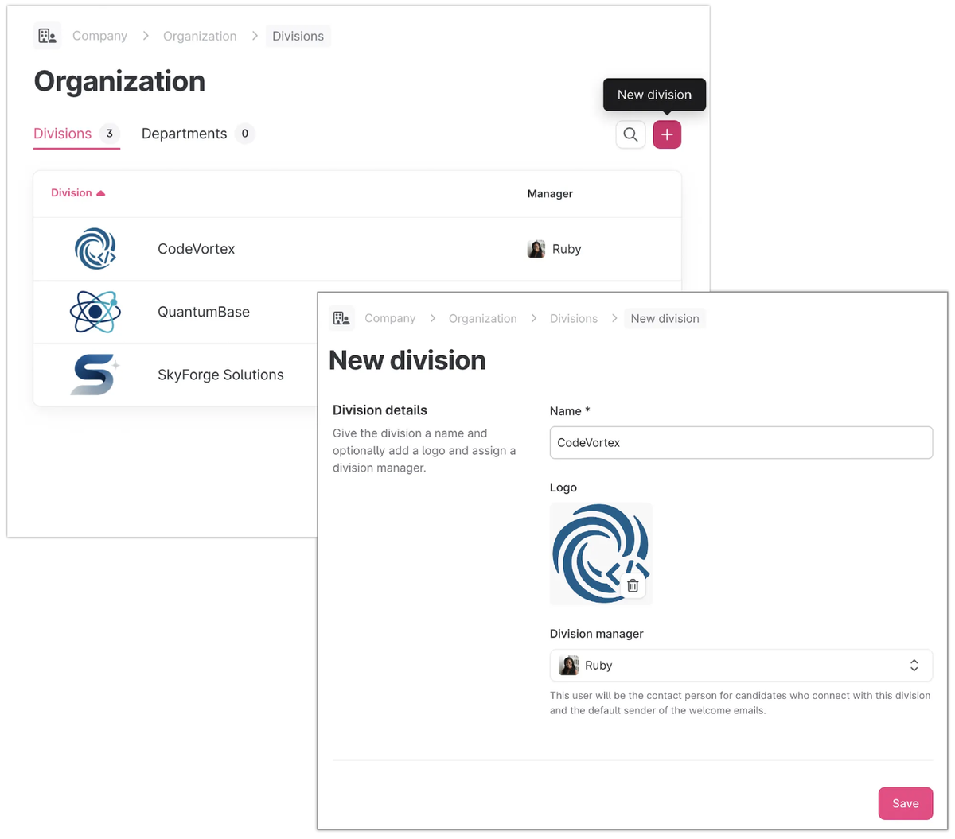Click the CodeVortex swirl logo in table
The width and height of the screenshot is (955, 839).
click(95, 249)
